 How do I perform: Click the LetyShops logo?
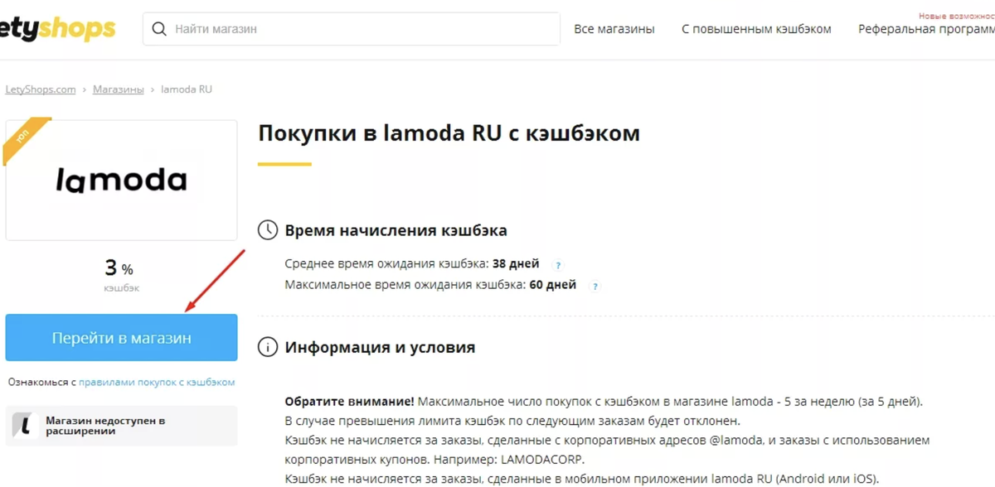click(58, 29)
